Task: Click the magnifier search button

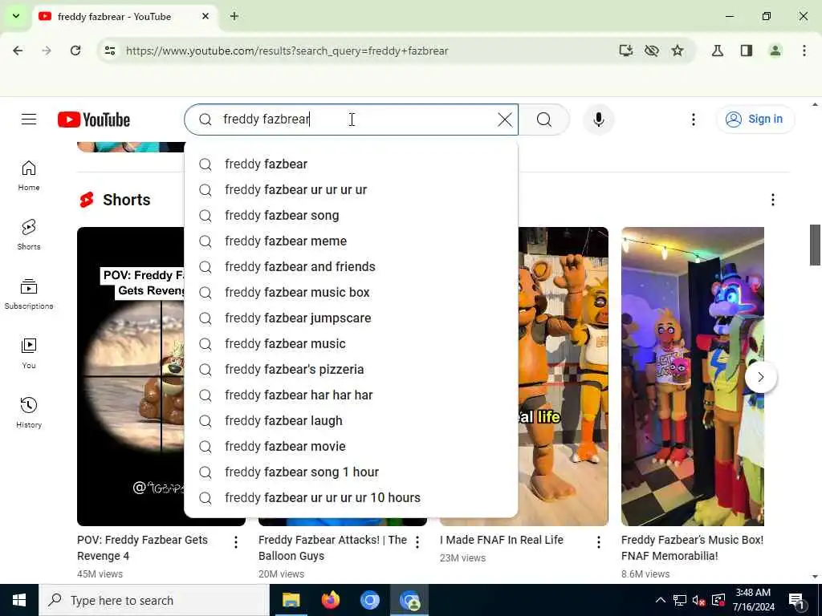Action: click(x=544, y=120)
